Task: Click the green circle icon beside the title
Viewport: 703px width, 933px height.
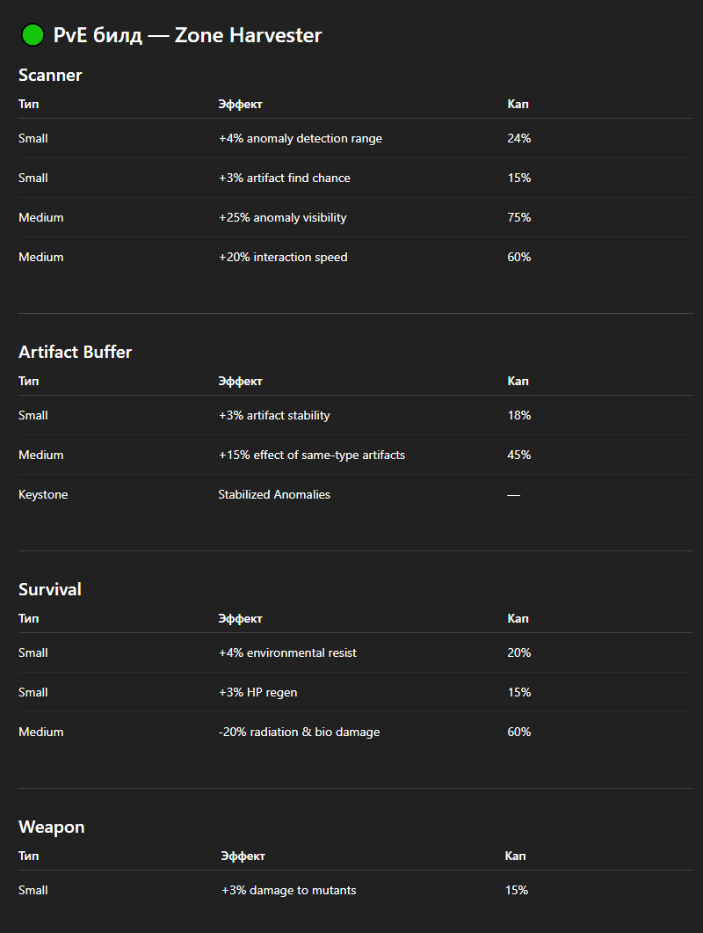Action: (x=33, y=35)
